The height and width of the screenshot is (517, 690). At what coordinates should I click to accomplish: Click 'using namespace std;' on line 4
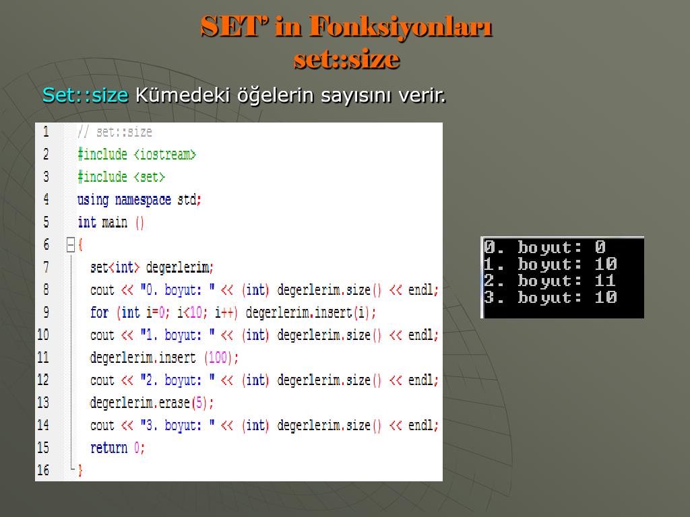[x=139, y=199]
